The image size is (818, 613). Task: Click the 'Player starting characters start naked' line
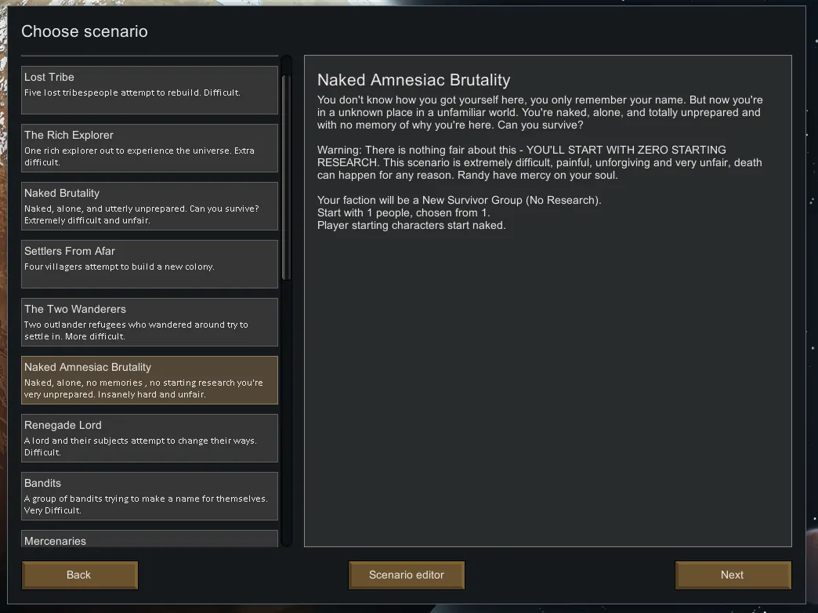(x=411, y=225)
